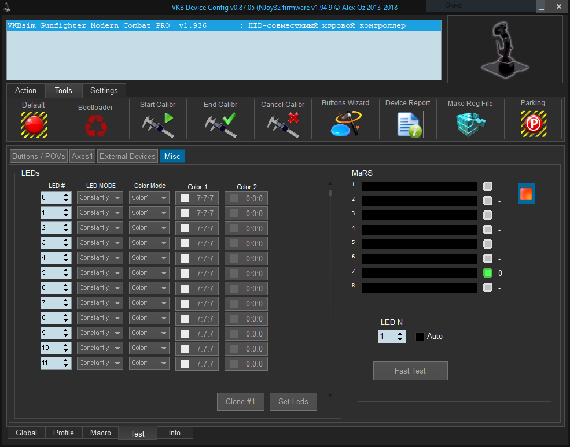This screenshot has width=570, height=447.
Task: Switch to the Global bottom tab
Action: click(x=26, y=433)
